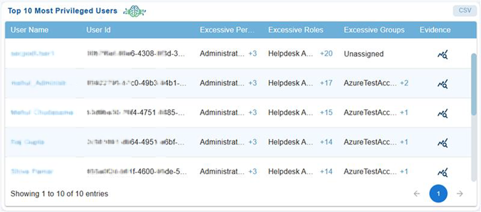Go to the previous page arrow
This screenshot has height=212, width=481.
click(x=417, y=194)
